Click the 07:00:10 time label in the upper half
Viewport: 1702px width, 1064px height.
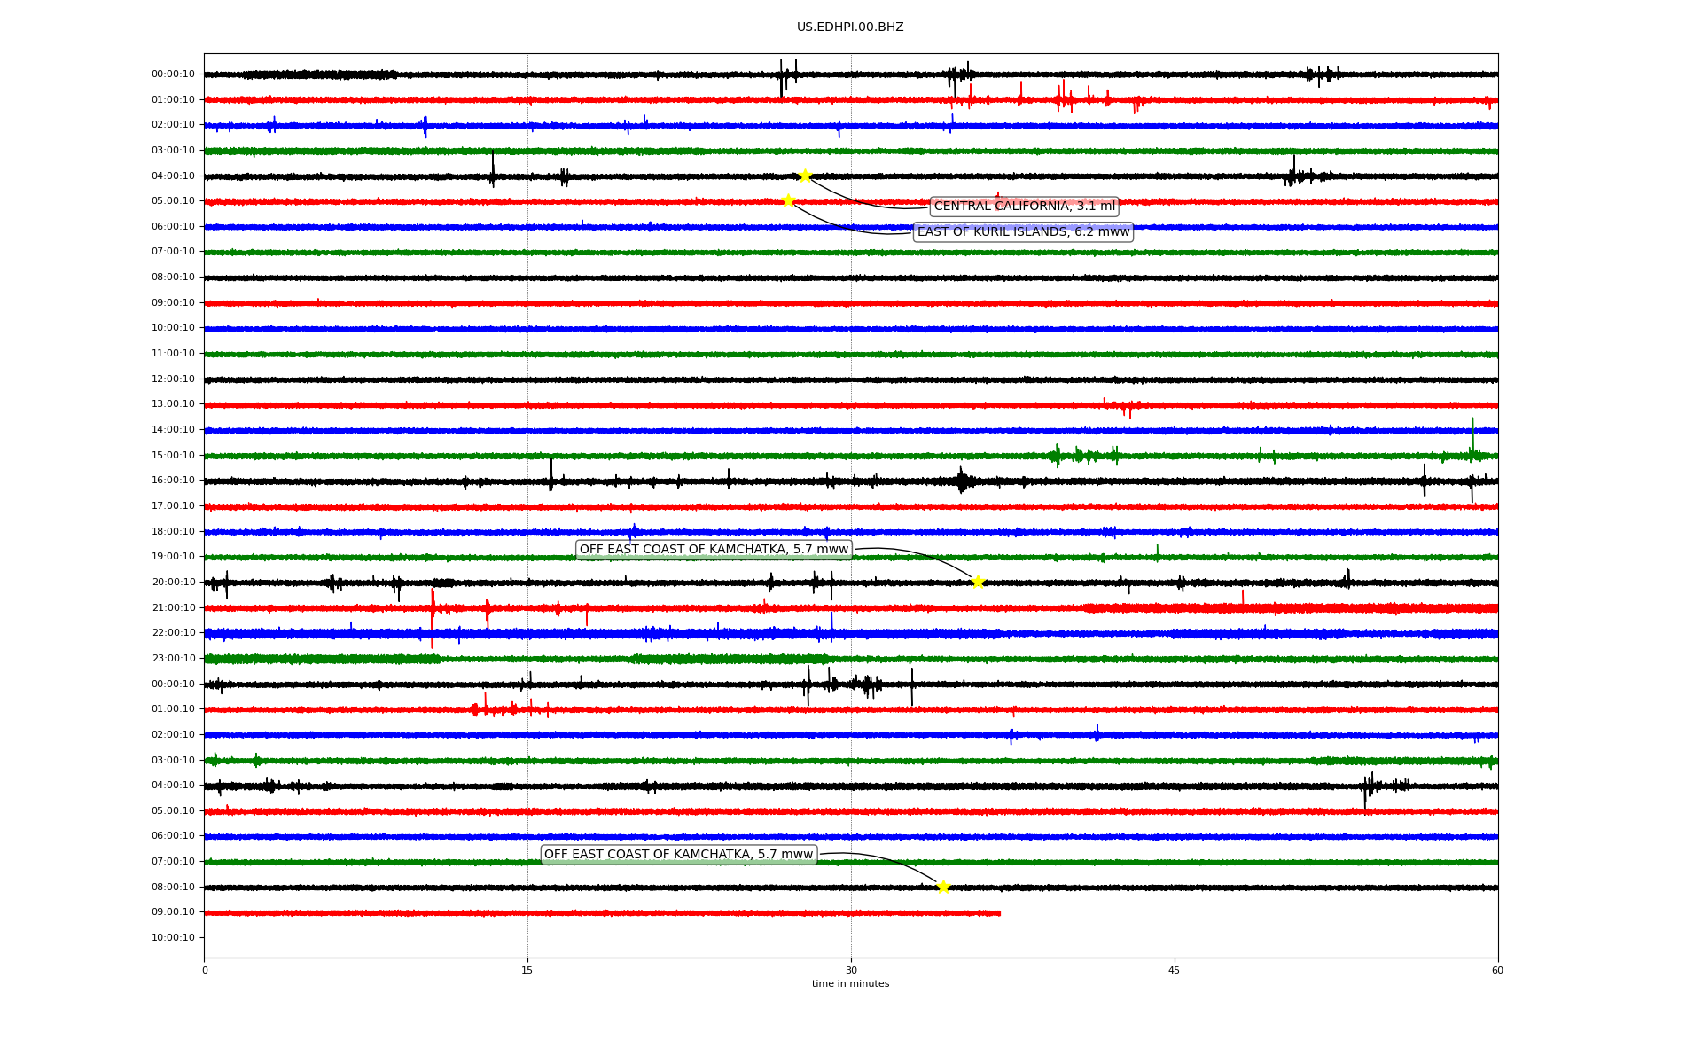pyautogui.click(x=173, y=252)
